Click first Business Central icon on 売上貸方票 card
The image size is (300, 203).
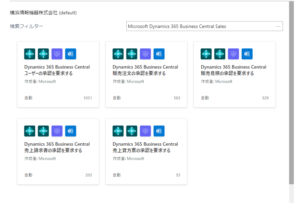coord(118,131)
